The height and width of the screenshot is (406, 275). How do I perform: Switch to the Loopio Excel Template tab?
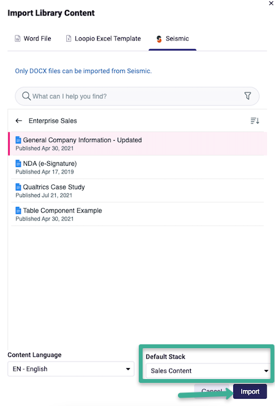click(103, 39)
